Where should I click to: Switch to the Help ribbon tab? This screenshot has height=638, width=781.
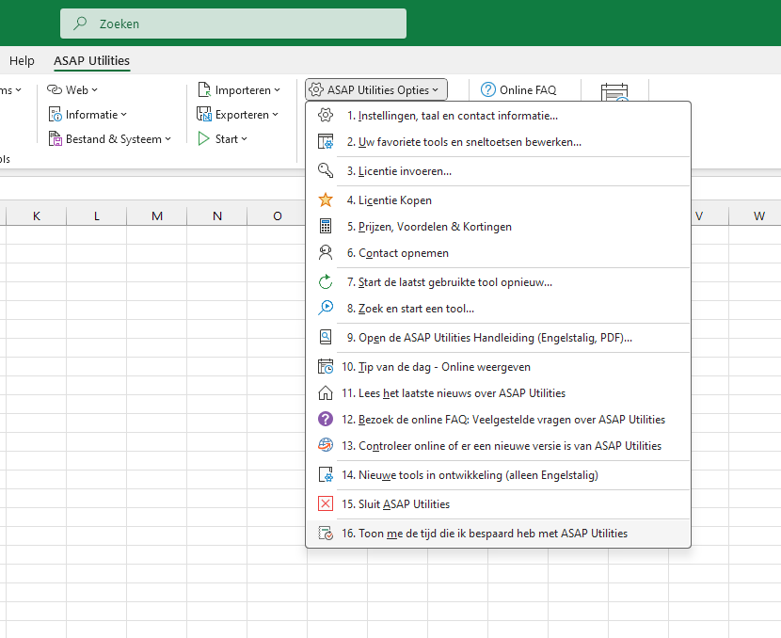click(x=22, y=61)
